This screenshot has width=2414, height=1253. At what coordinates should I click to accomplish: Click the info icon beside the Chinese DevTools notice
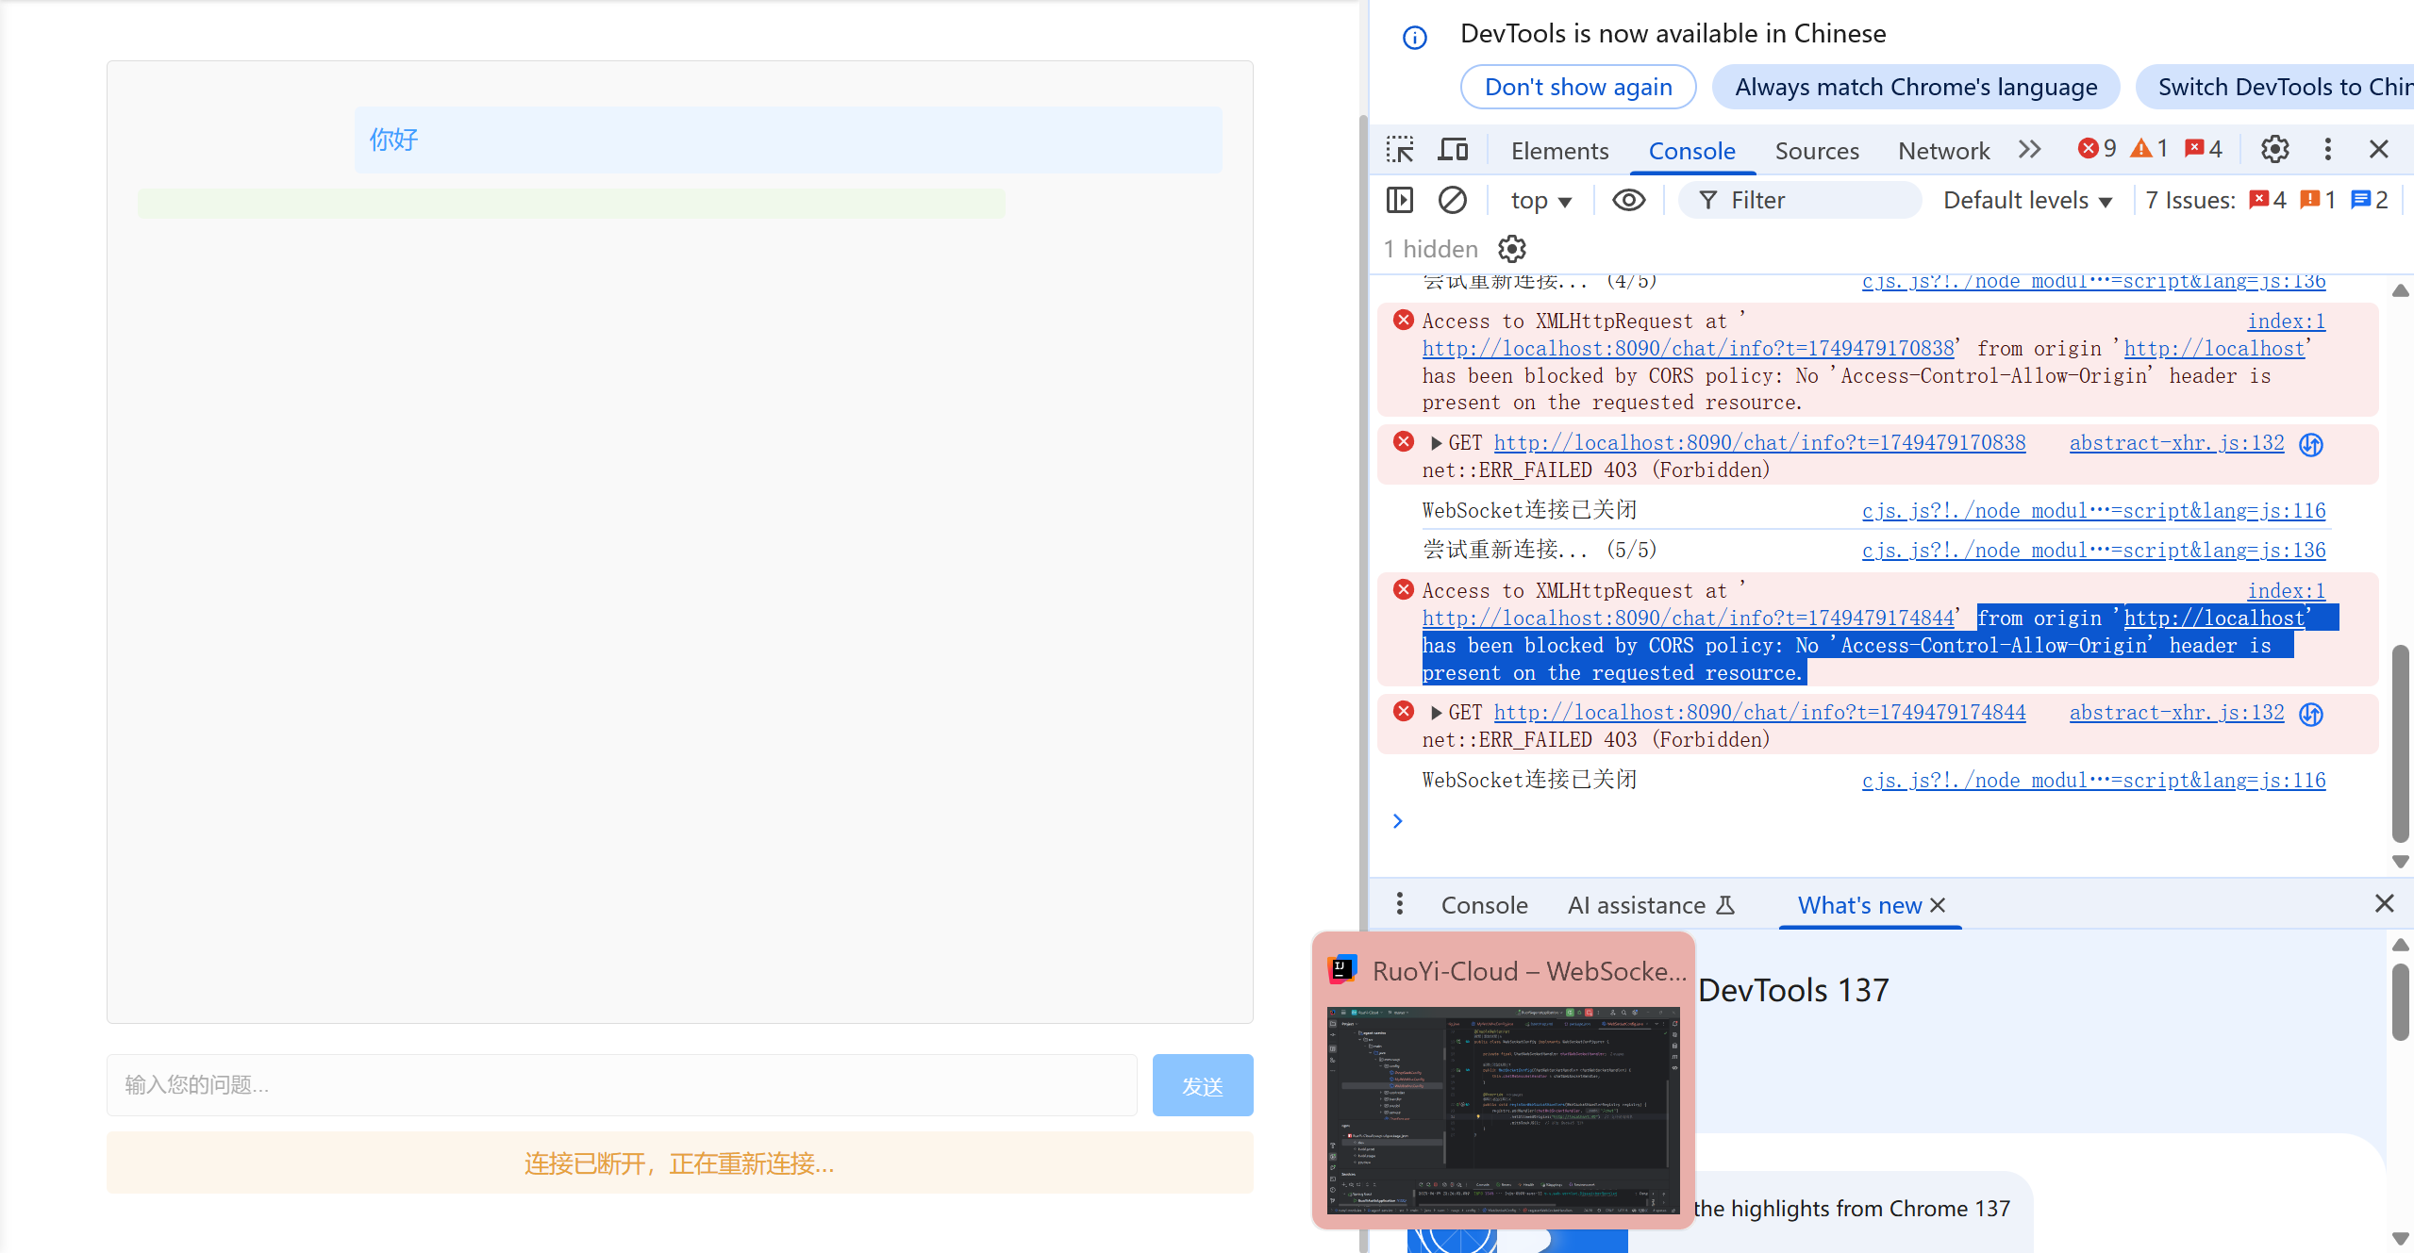(x=1413, y=36)
